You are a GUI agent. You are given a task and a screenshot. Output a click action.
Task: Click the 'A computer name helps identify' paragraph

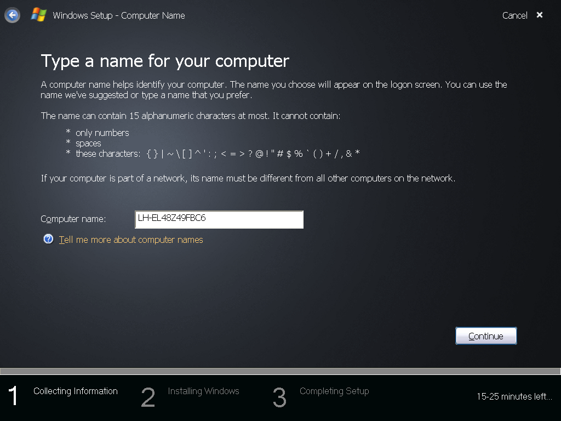coord(274,90)
